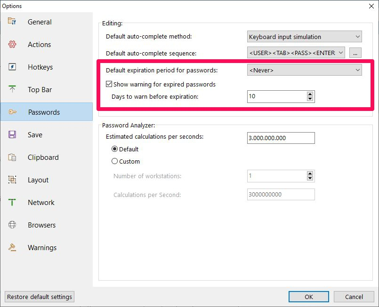The image size is (379, 307).
Task: Expand the auto-complete sequence dropdown
Action: (x=296, y=53)
